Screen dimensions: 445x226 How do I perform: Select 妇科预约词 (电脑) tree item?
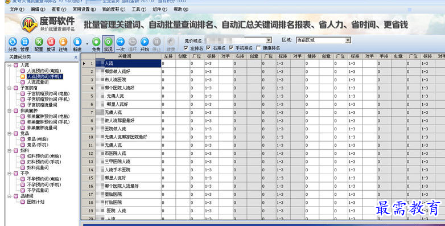[44, 156]
